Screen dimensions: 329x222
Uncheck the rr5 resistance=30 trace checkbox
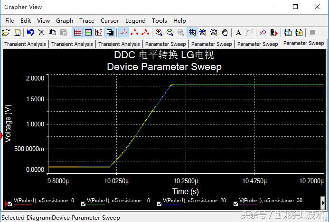click(x=235, y=204)
